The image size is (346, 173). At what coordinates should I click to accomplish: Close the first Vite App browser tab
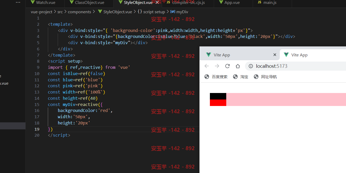point(275,55)
